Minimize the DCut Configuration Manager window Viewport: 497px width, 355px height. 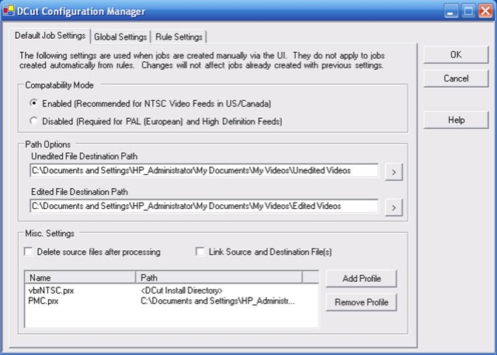[x=451, y=11]
